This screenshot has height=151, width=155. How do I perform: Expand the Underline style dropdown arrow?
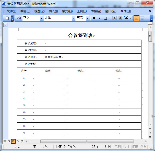tap(110, 18)
